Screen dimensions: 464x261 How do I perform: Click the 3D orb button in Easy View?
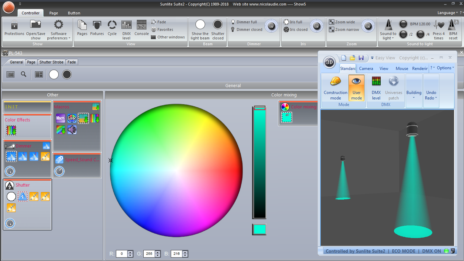coord(329,62)
